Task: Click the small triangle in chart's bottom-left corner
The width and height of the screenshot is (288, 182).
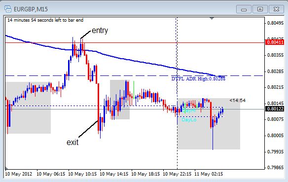Action: (7, 168)
